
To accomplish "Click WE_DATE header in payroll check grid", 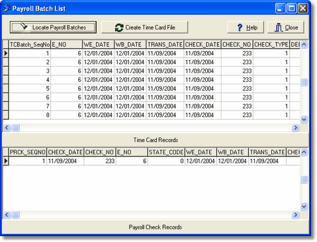I will 201,152.
